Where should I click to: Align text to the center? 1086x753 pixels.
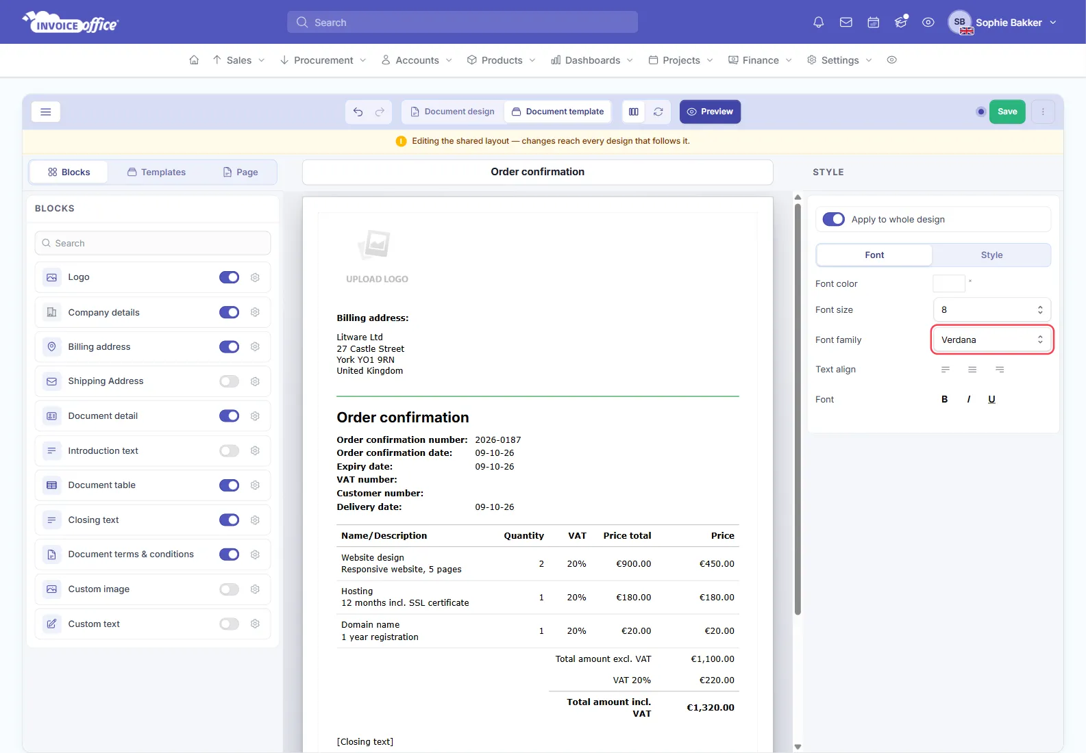click(972, 370)
